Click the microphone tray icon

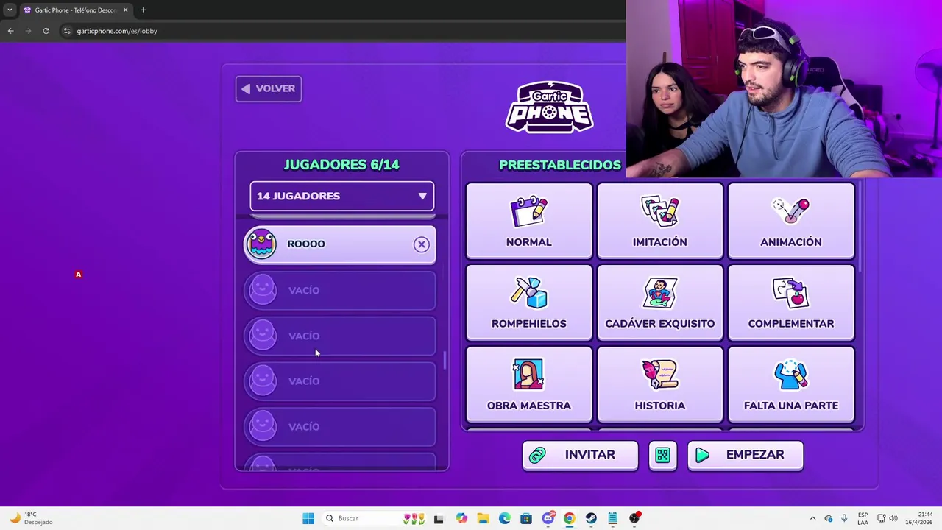844,518
